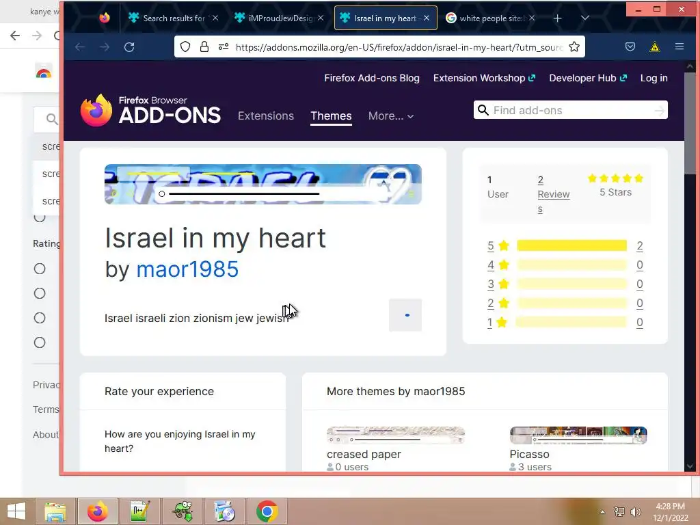Viewport: 700px width, 525px height.
Task: Open File Explorer from the taskbar
Action: [x=55, y=511]
